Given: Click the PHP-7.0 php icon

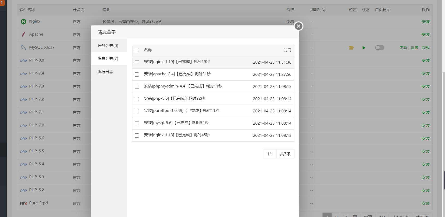Looking at the screenshot, I should click(23, 125).
